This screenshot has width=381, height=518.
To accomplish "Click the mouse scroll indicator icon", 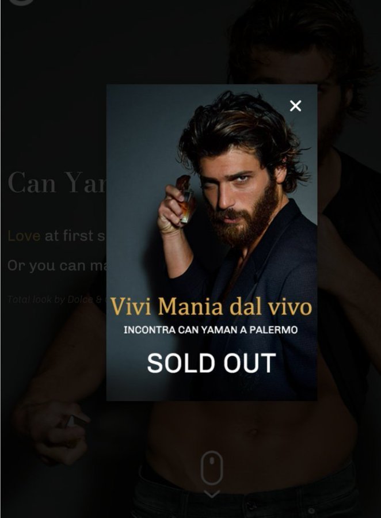I will [x=212, y=468].
